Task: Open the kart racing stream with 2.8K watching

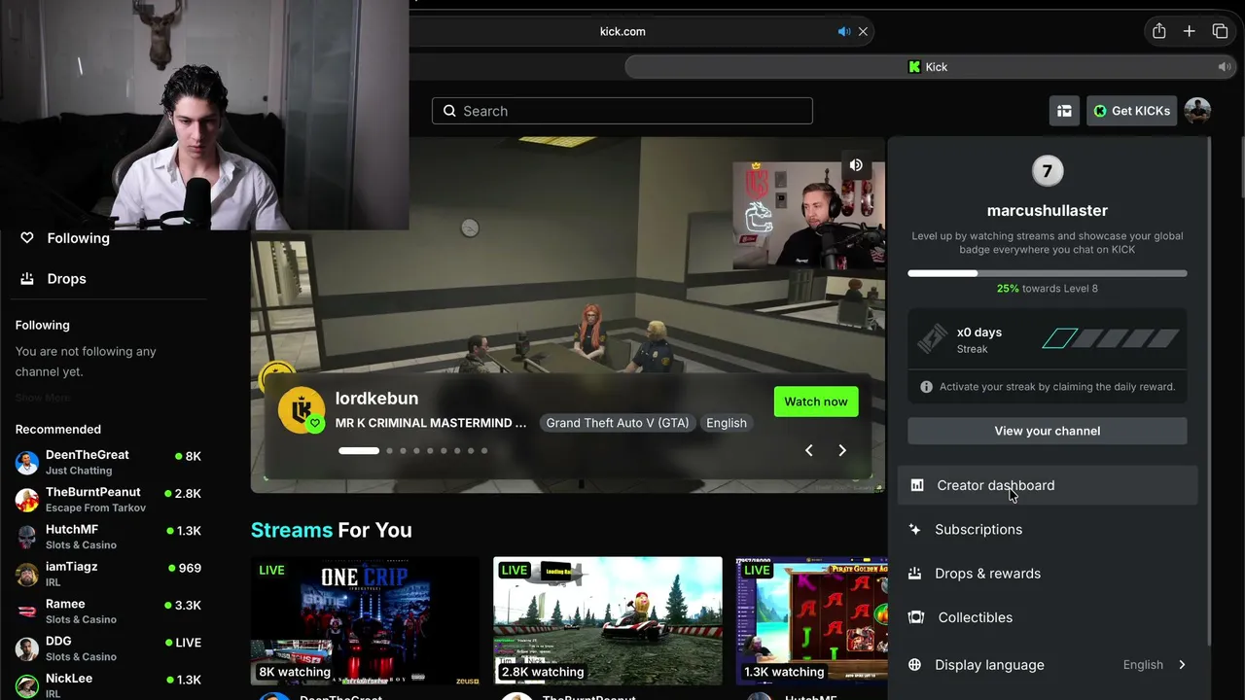Action: pos(608,620)
